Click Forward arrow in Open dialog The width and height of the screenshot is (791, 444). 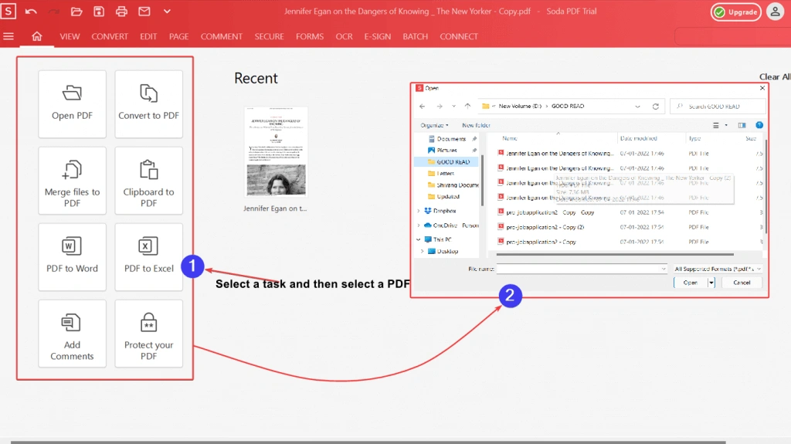(x=440, y=107)
